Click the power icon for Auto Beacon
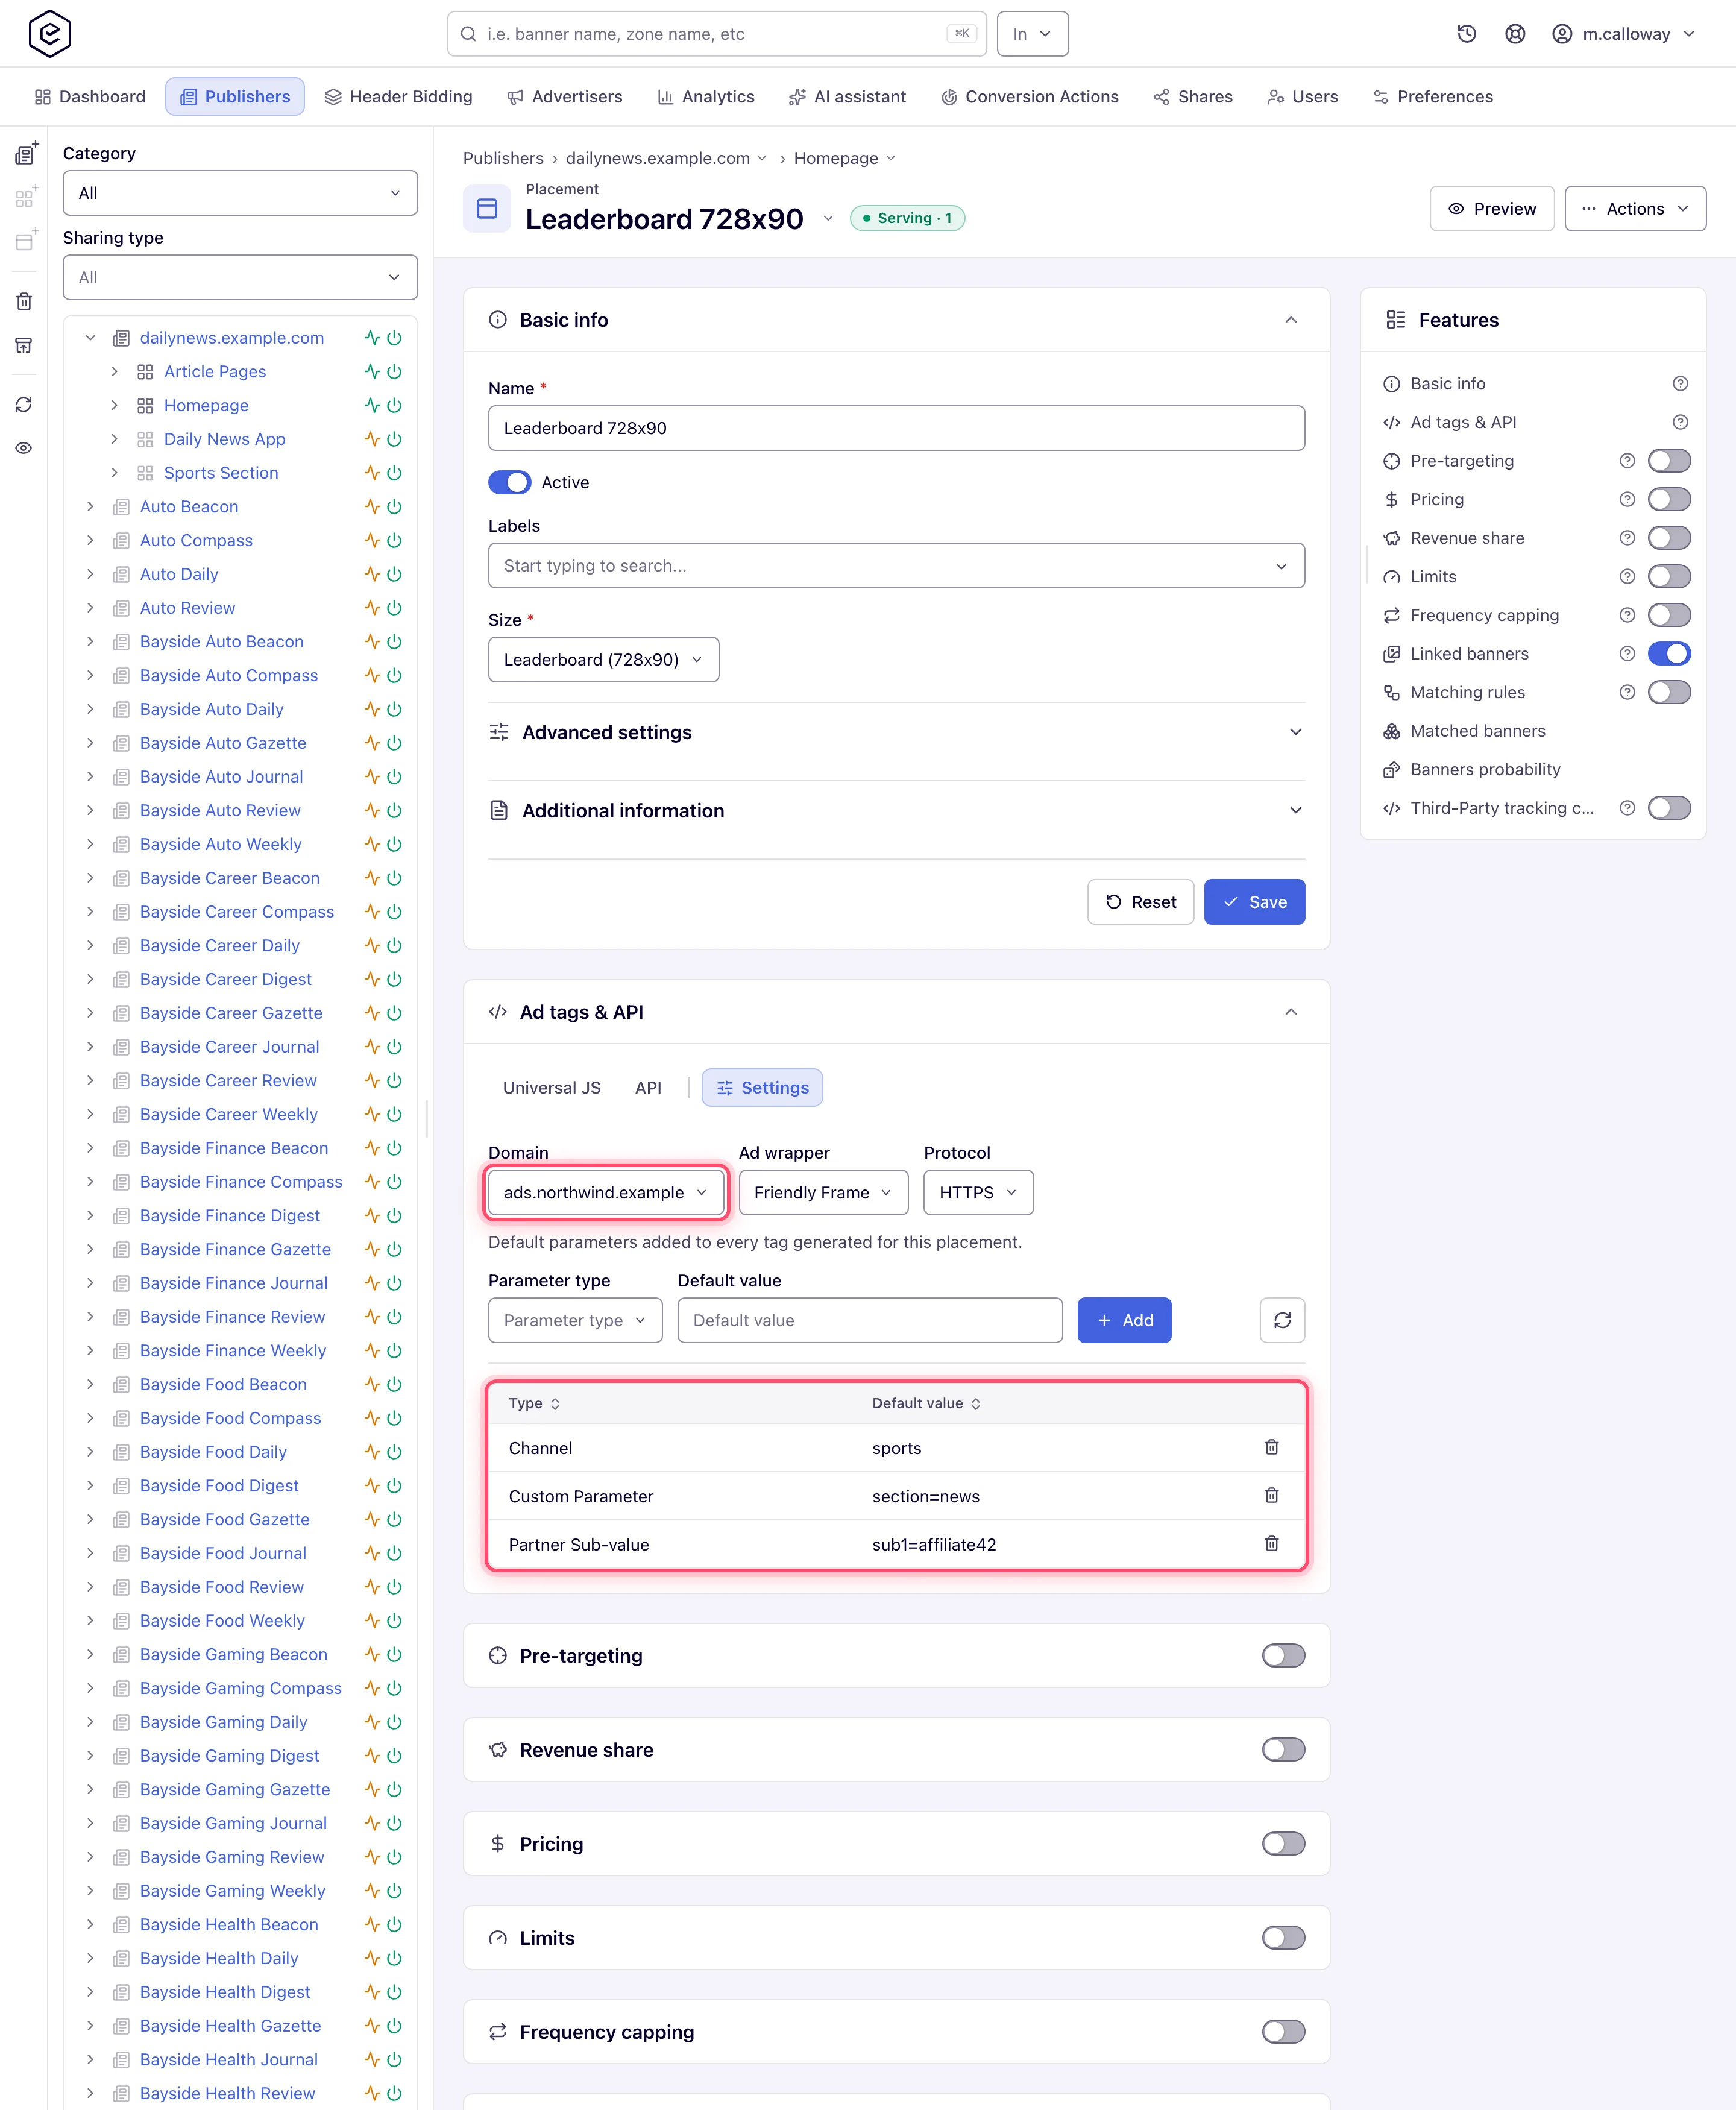This screenshot has height=2110, width=1736. (395, 506)
